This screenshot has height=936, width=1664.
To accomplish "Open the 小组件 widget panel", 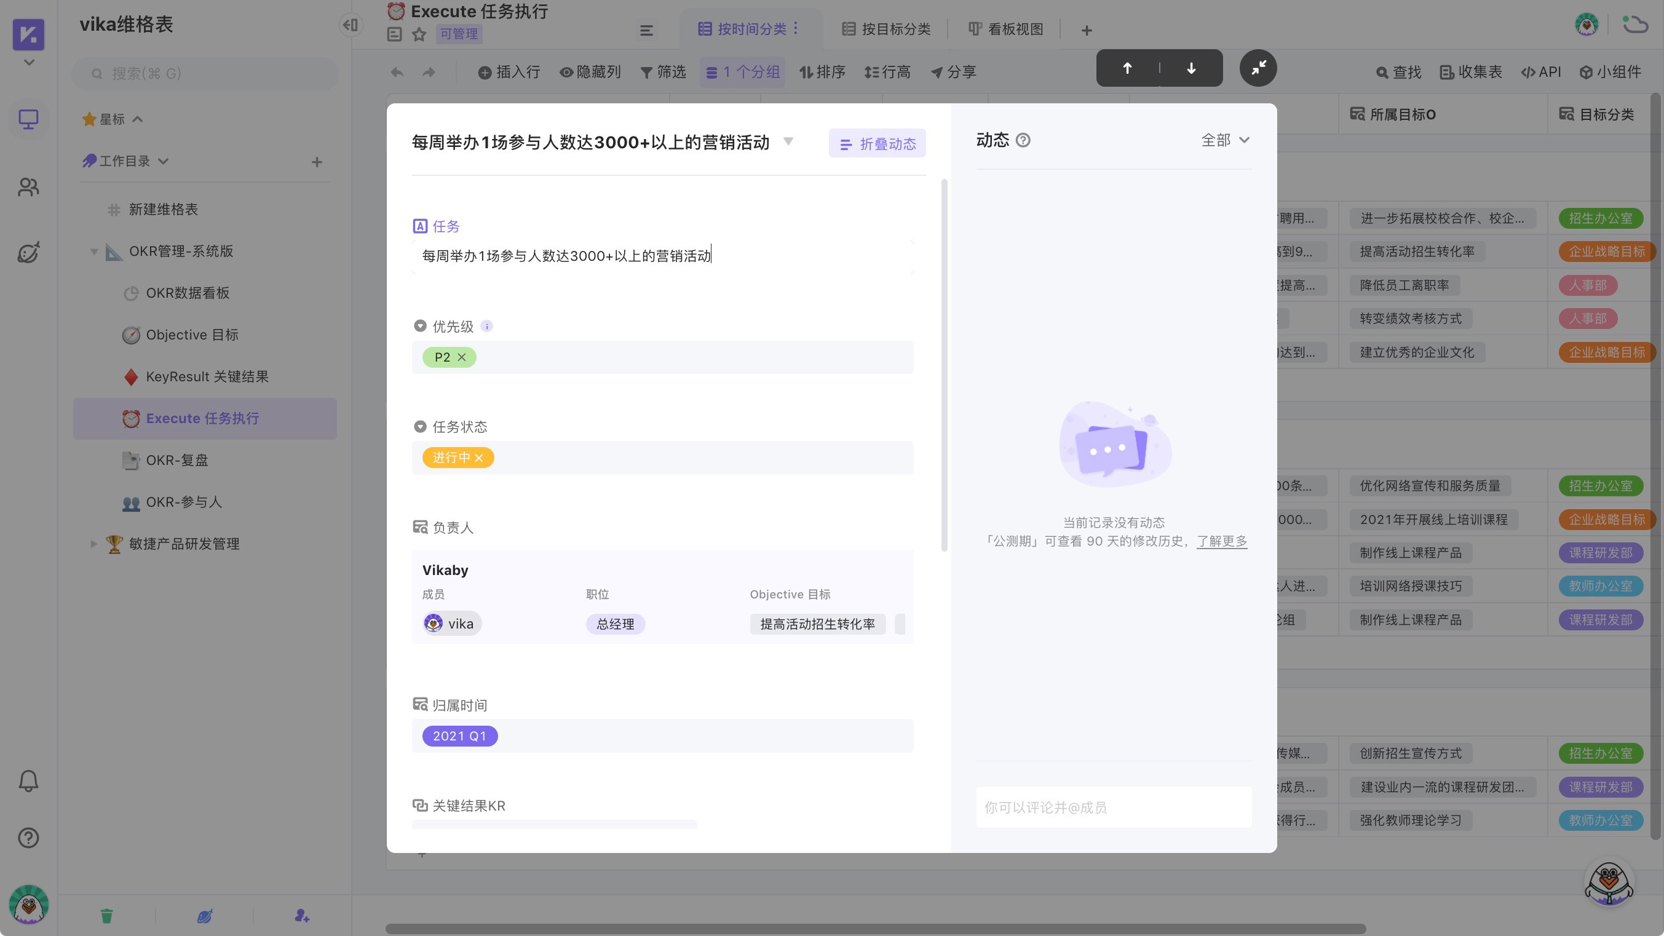I will coord(1613,72).
